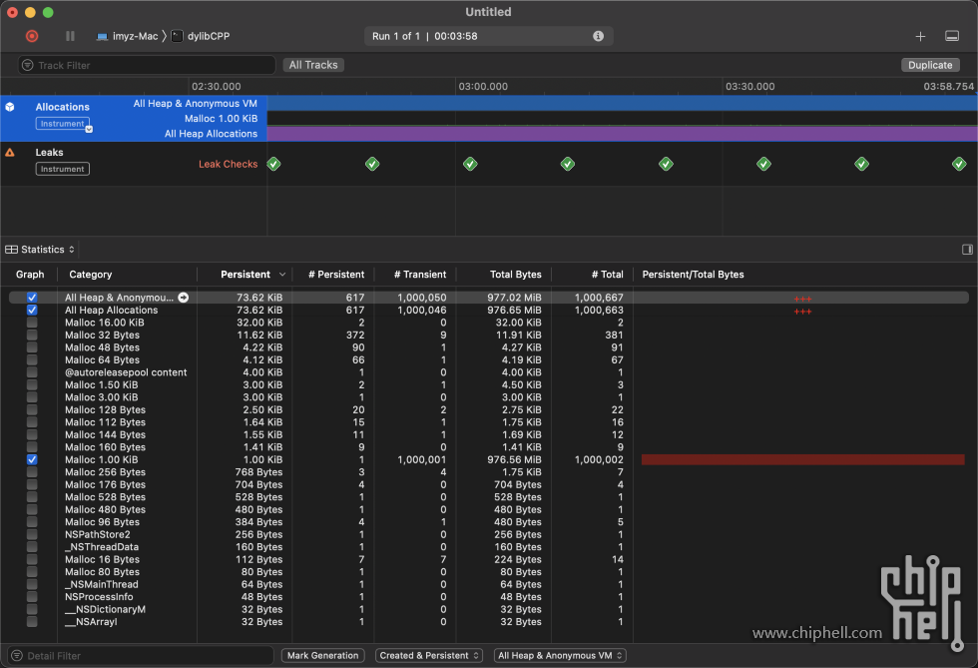978x668 pixels.
Task: Sort by the Persistent/Total Bytes column
Action: (x=693, y=274)
